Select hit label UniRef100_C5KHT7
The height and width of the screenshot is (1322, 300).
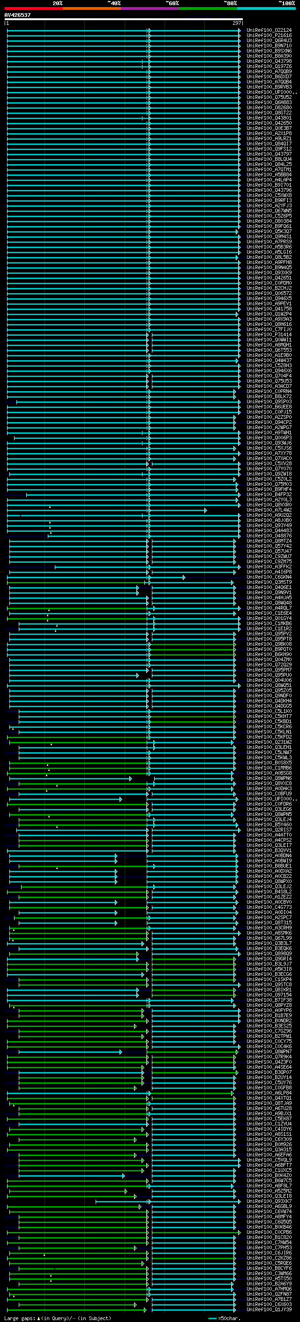tap(269, 717)
